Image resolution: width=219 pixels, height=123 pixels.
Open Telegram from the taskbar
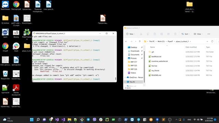[x=88, y=120]
